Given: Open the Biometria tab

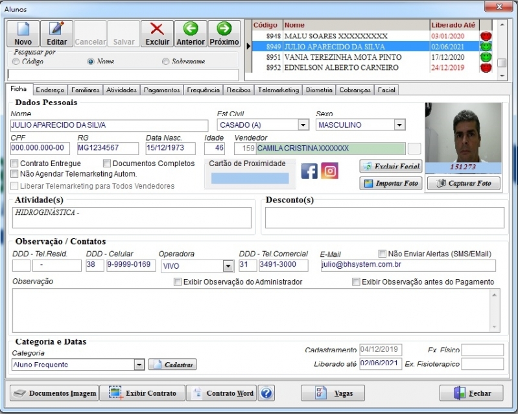Looking at the screenshot, I should (318, 90).
